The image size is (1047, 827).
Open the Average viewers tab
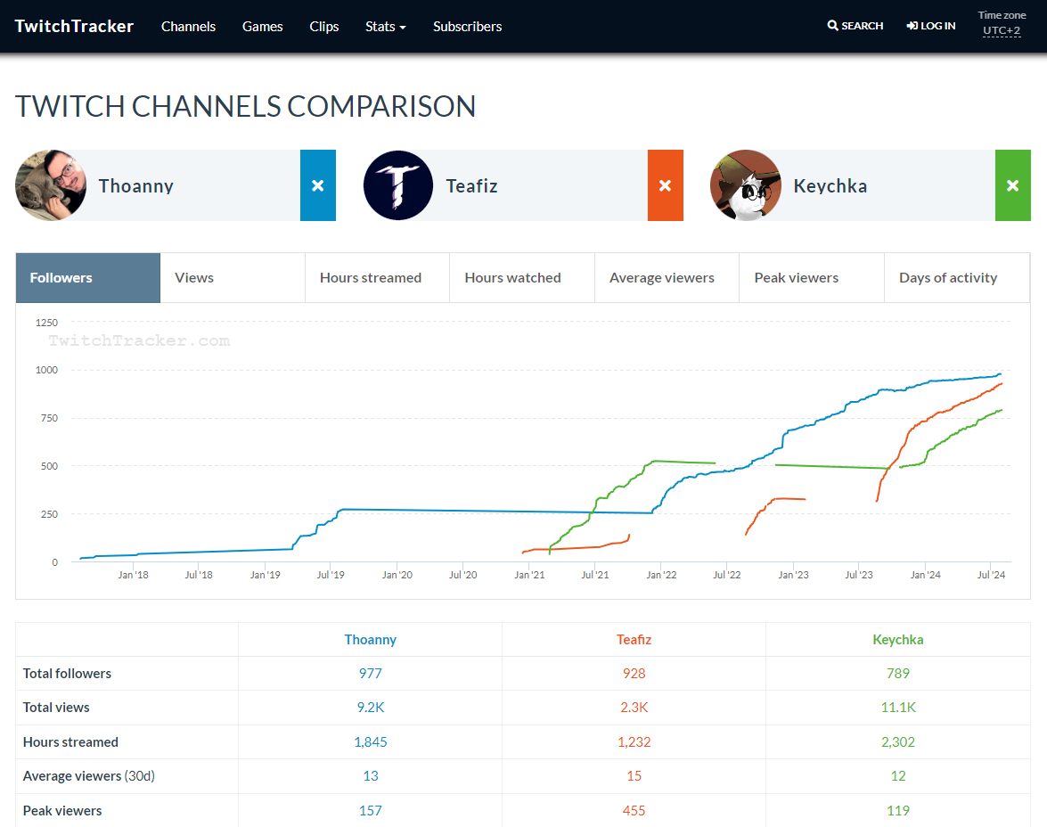(x=661, y=278)
